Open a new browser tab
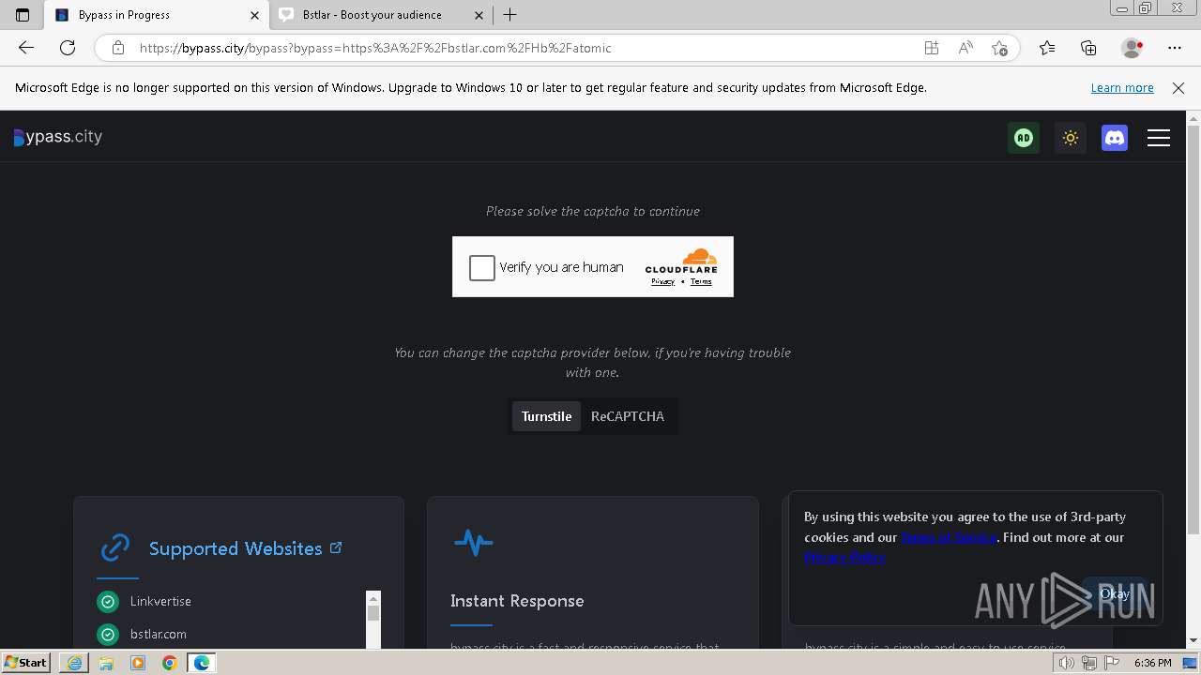The width and height of the screenshot is (1201, 675). click(509, 15)
